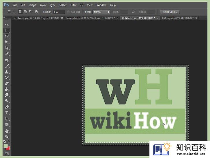Close the Untitled-1 tab

[x=157, y=18]
